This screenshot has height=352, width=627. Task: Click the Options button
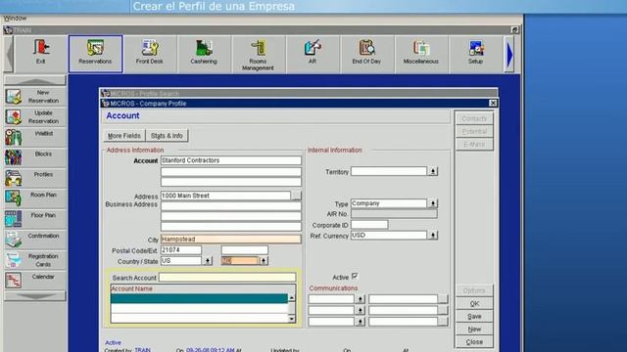pyautogui.click(x=474, y=290)
